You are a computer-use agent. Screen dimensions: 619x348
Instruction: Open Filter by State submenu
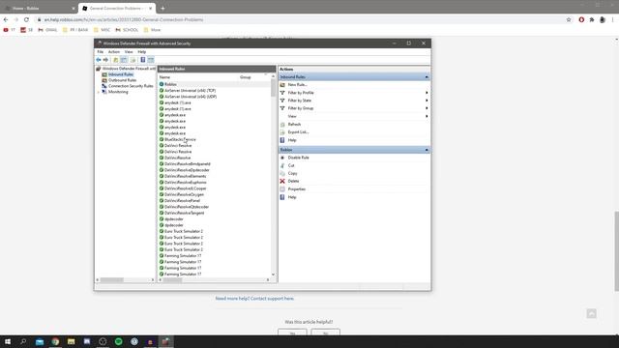click(300, 101)
